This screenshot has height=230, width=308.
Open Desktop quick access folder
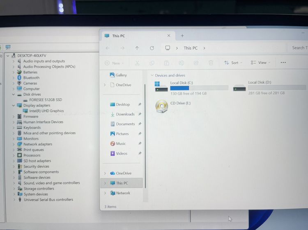click(x=120, y=104)
